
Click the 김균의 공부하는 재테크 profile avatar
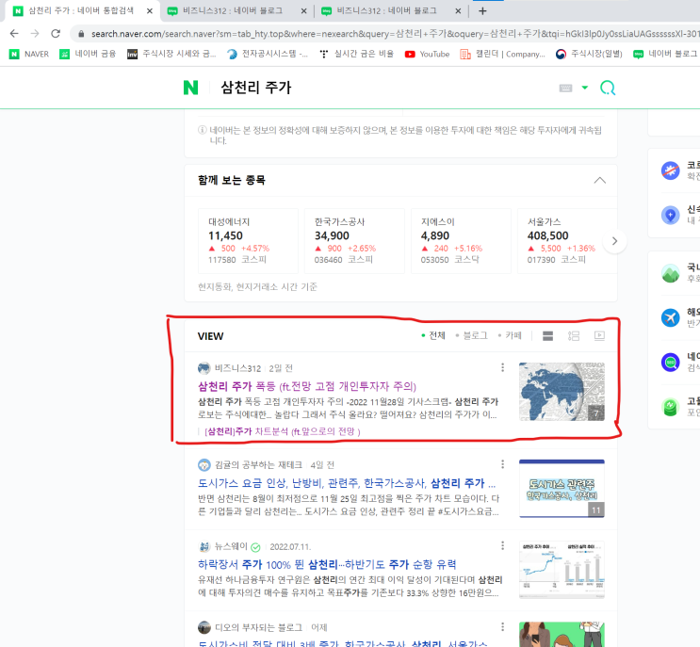[x=204, y=465]
